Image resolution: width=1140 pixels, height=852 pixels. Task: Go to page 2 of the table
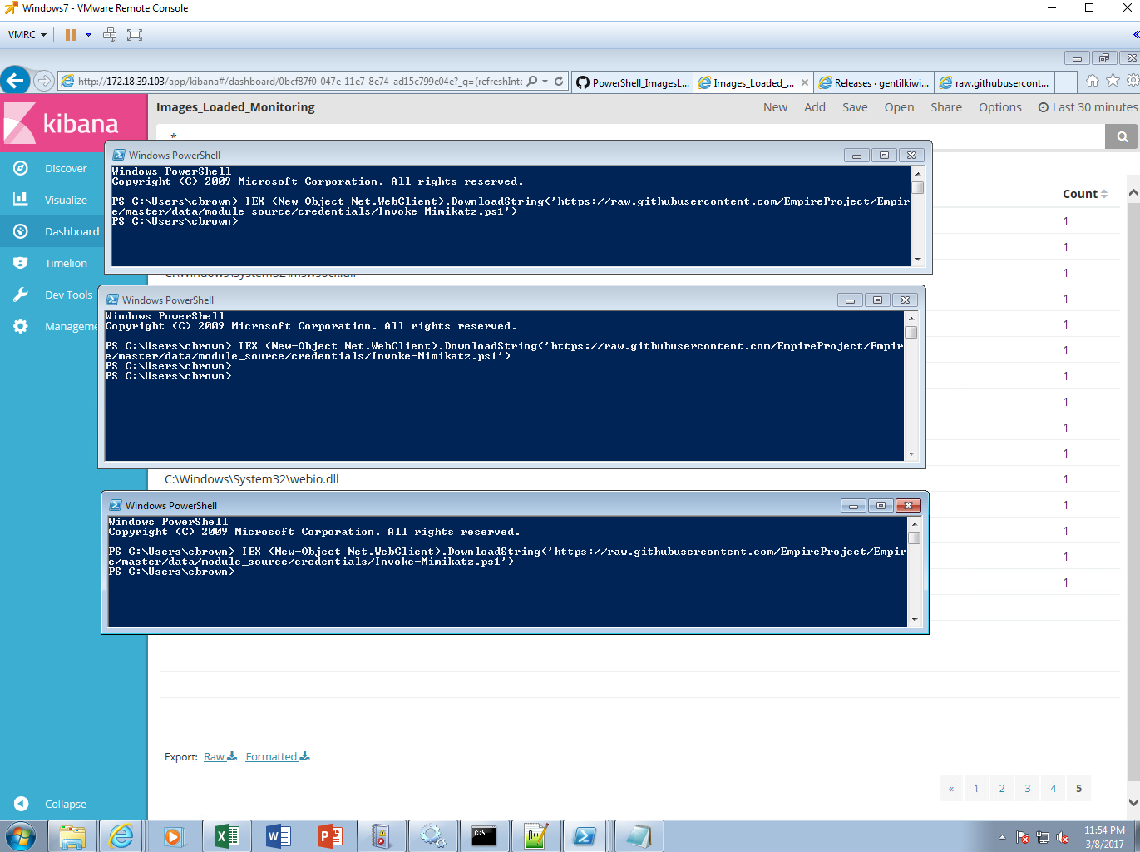[1002, 788]
